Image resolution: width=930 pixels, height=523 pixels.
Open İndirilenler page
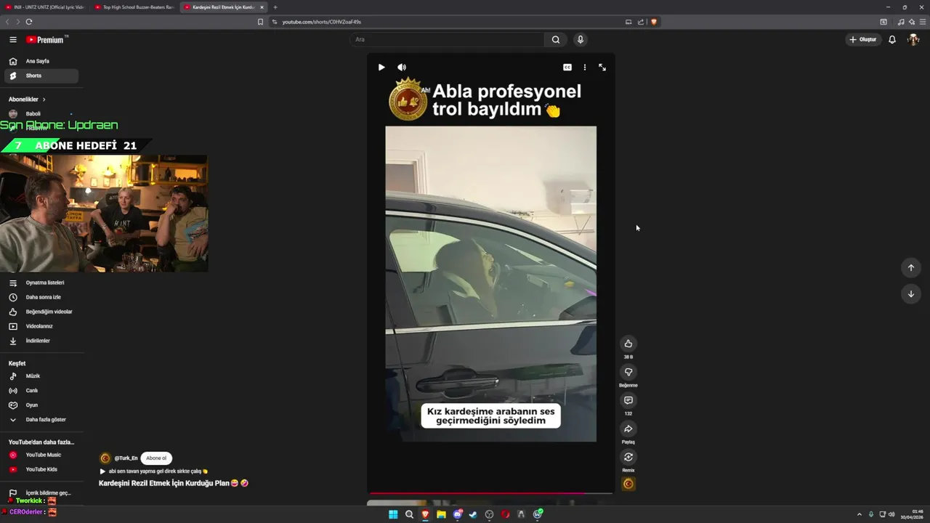tap(41, 341)
